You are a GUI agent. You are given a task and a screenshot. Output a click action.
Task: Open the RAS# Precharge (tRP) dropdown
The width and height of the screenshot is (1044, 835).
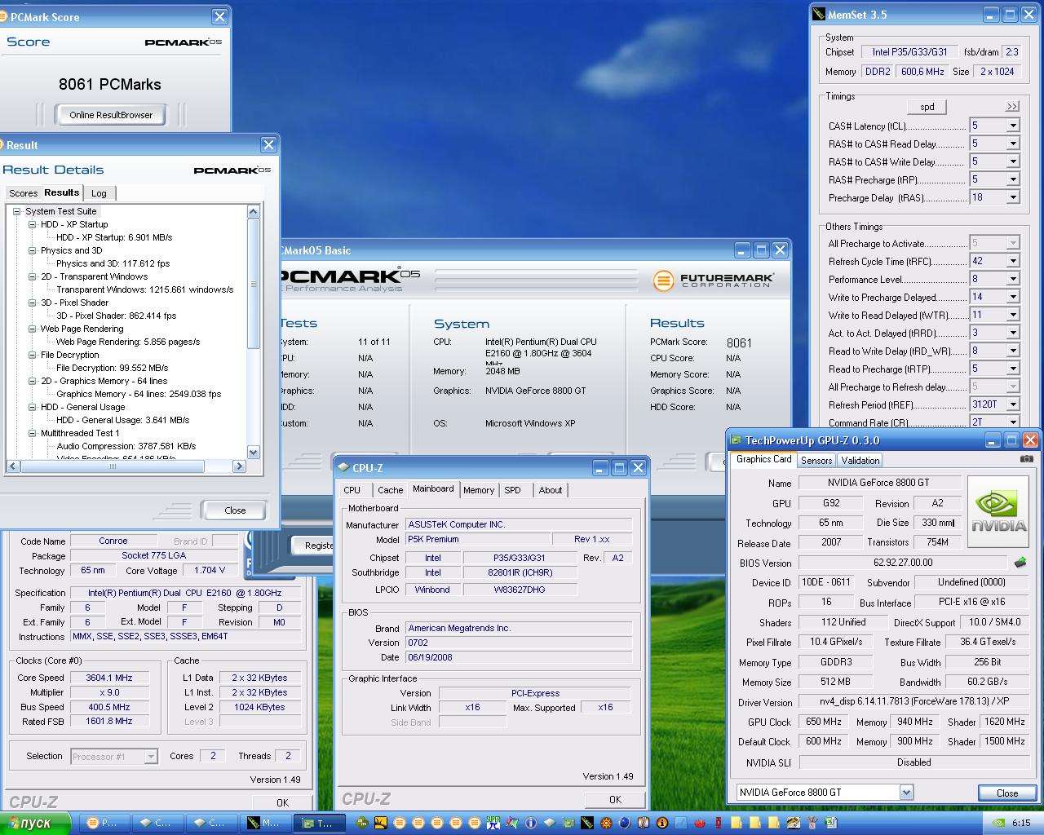pos(1012,179)
